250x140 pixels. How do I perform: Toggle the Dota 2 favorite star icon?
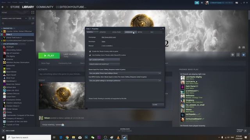click(x=243, y=55)
